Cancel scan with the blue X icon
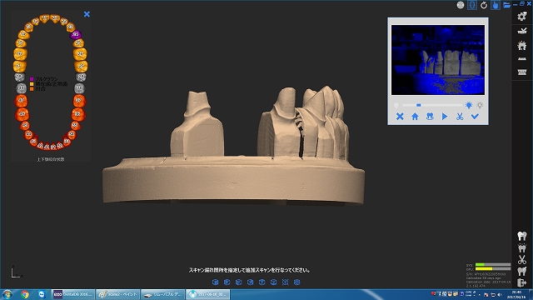Viewport: 533px width, 300px height. pyautogui.click(x=400, y=117)
